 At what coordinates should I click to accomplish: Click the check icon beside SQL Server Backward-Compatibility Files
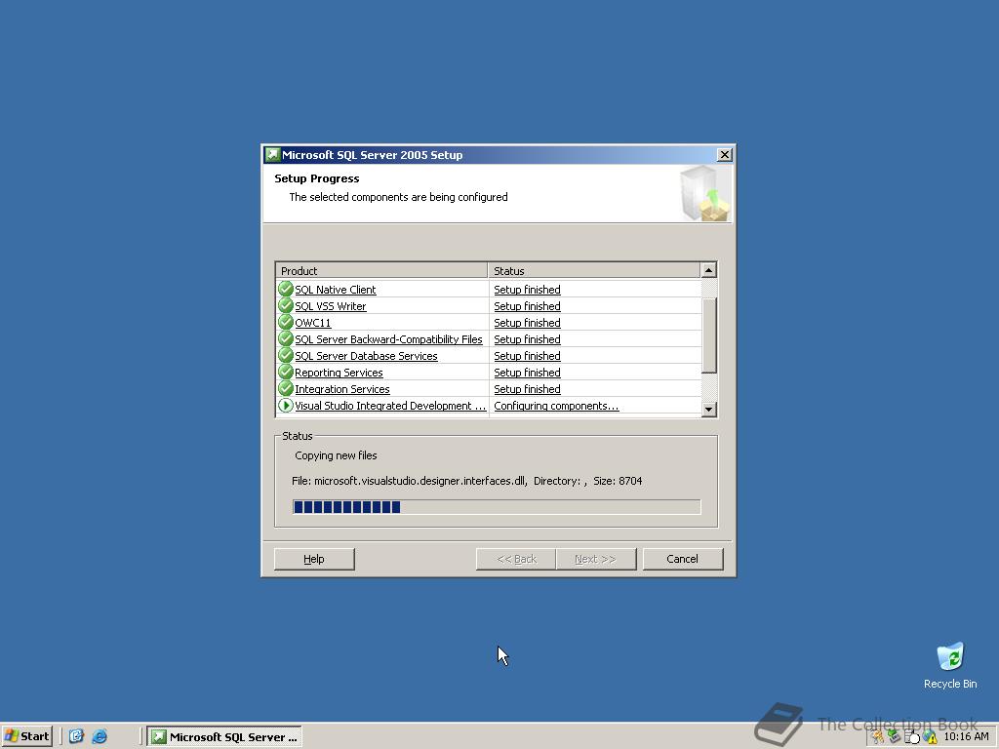pos(286,338)
